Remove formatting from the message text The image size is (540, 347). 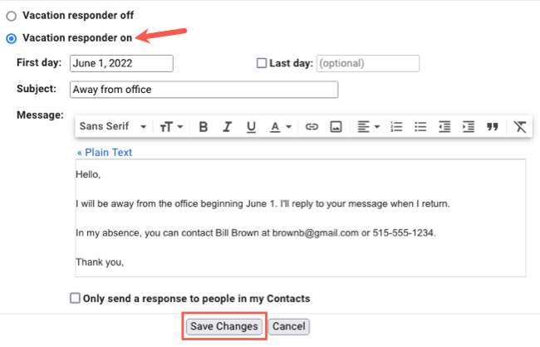(x=520, y=127)
